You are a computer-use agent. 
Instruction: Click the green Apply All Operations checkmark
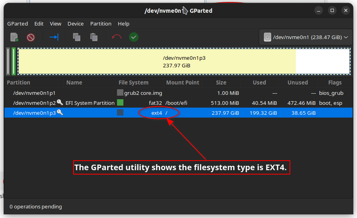pos(134,37)
